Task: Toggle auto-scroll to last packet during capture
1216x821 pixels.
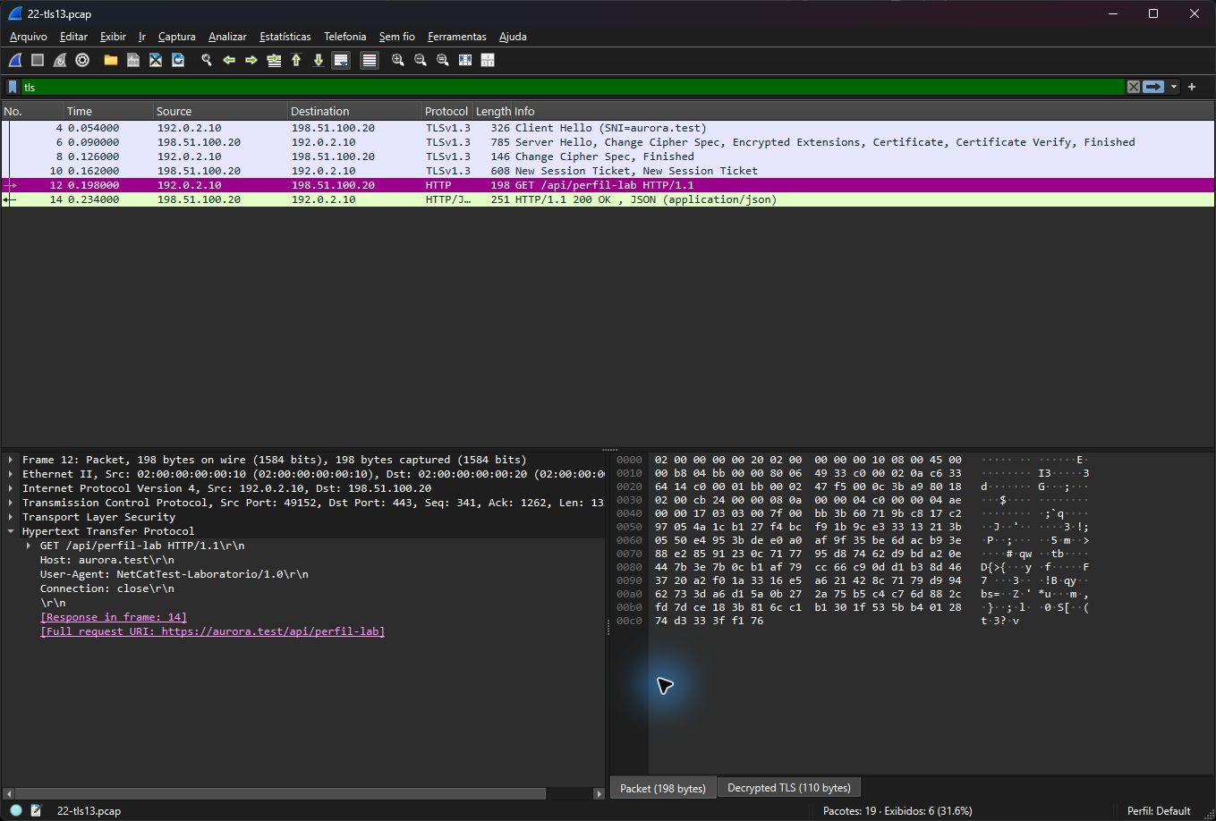Action: (x=341, y=60)
